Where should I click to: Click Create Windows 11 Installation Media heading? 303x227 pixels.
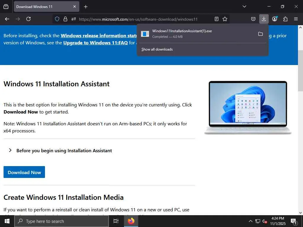64,197
